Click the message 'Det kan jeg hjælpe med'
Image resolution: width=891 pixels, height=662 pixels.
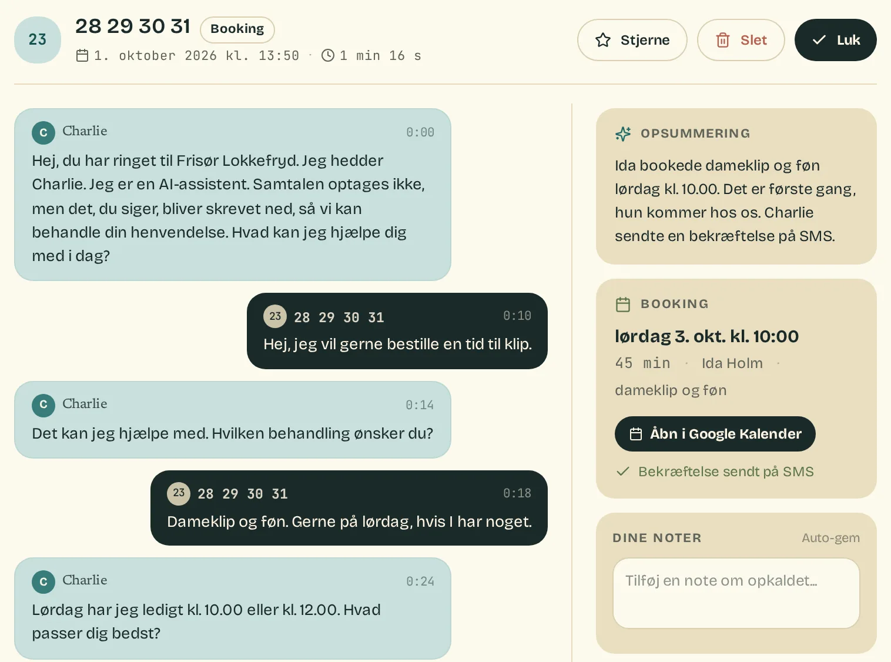233,433
